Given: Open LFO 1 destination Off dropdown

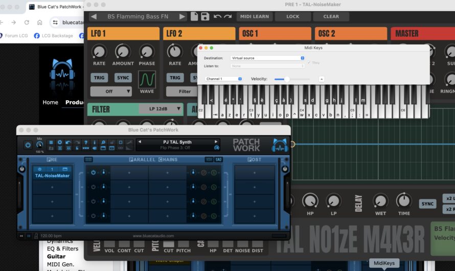Looking at the screenshot, I should (111, 92).
